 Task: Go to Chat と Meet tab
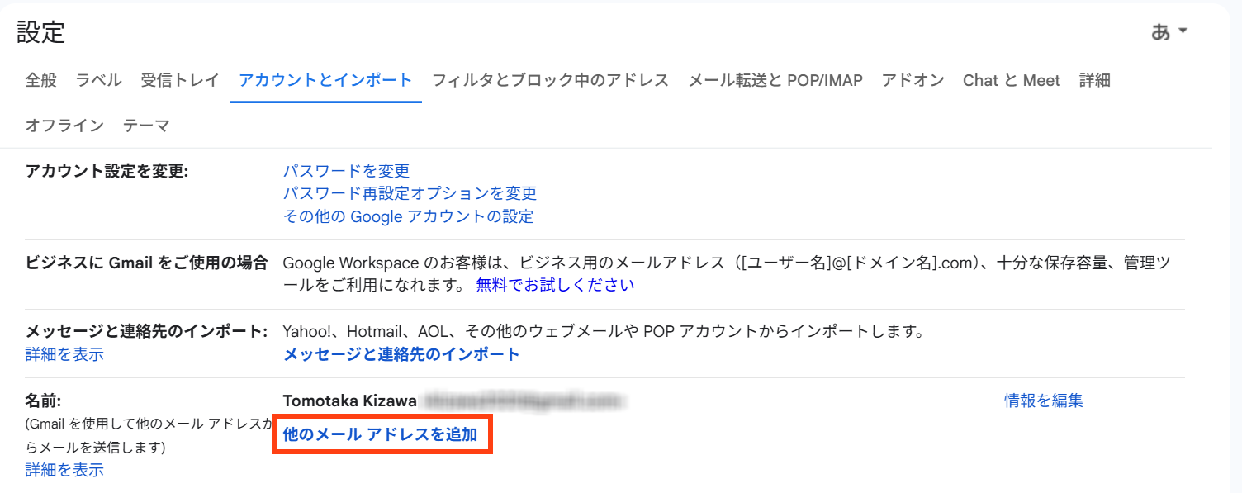(1011, 80)
